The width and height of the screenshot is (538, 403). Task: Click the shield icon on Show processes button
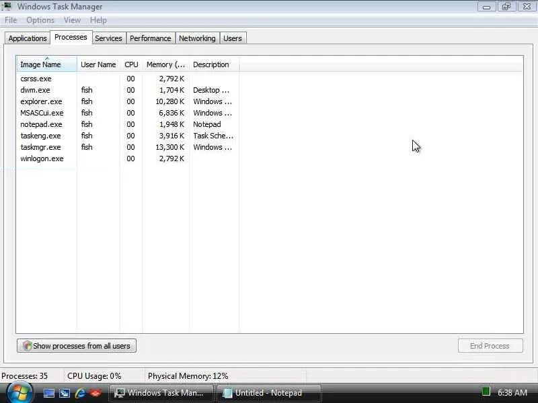click(27, 346)
